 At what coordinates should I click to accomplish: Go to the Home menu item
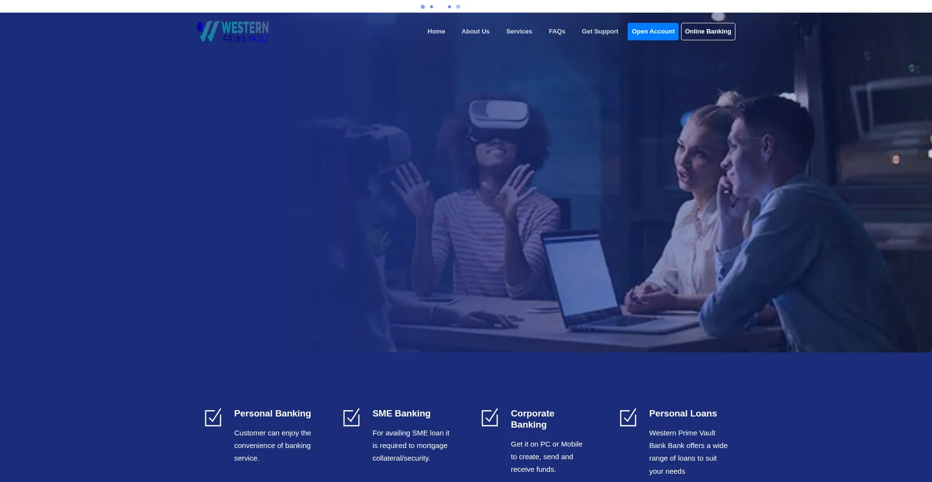coord(436,32)
